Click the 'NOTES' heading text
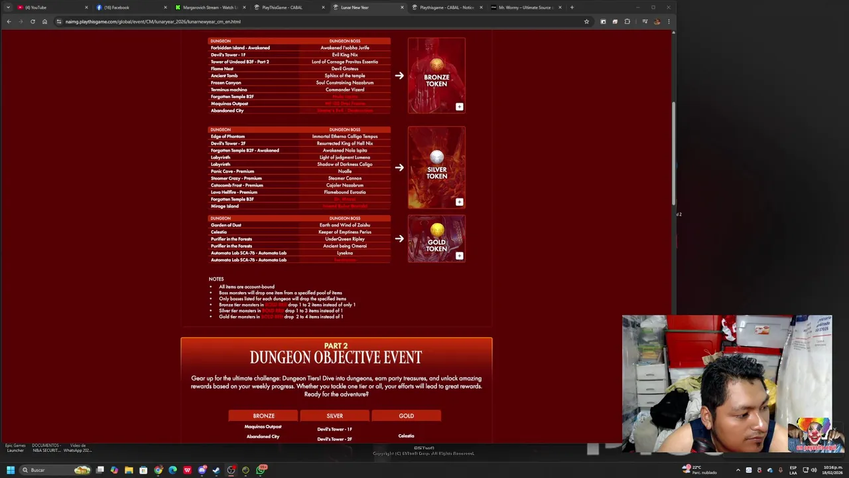The width and height of the screenshot is (849, 478). click(216, 279)
